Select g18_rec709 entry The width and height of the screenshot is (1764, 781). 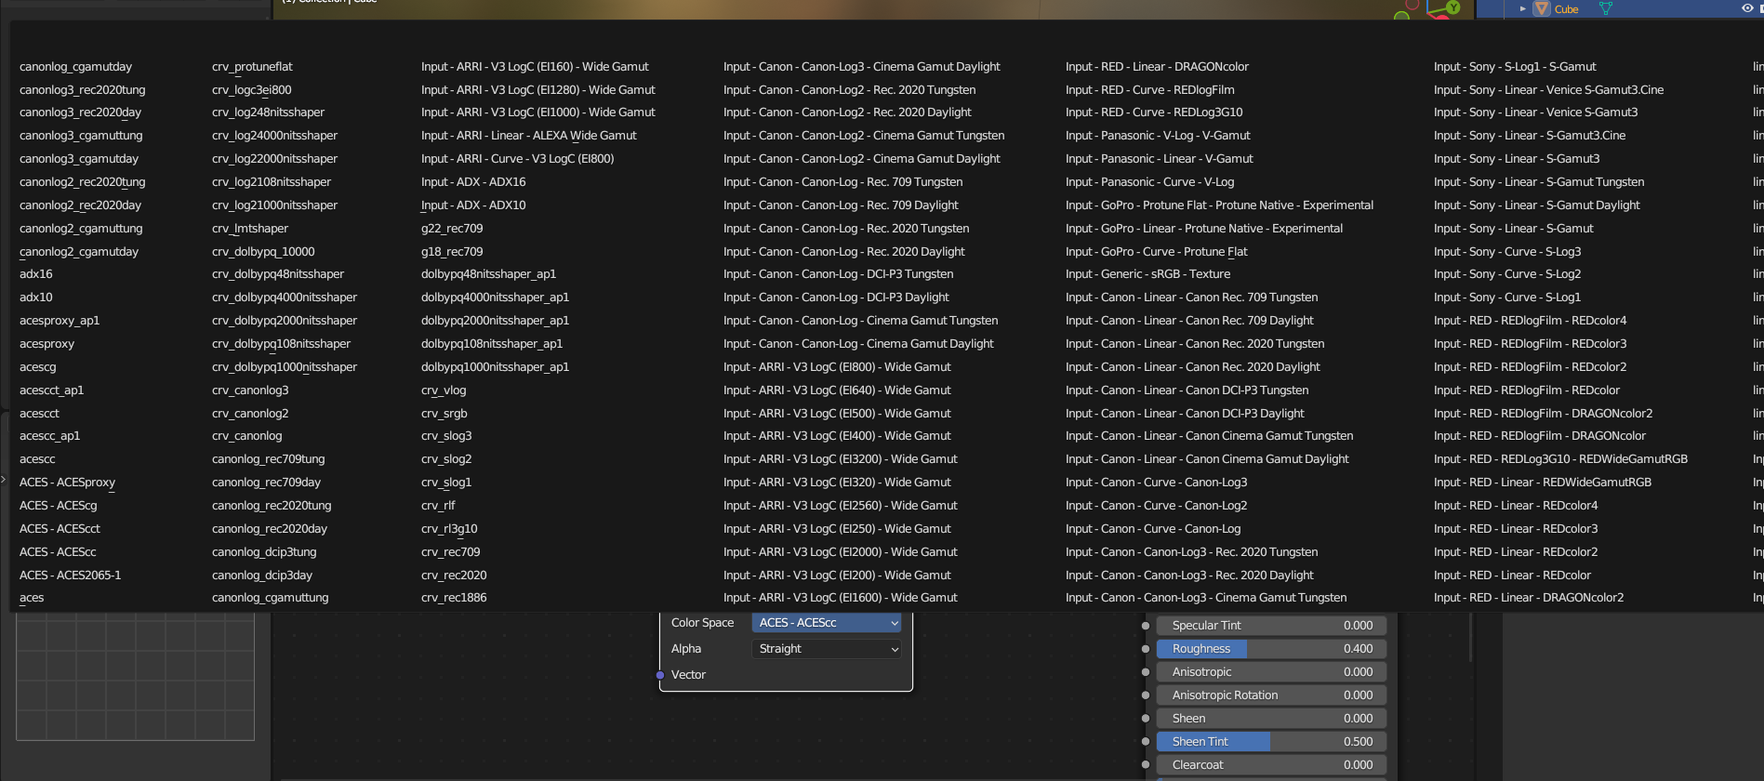tap(452, 252)
